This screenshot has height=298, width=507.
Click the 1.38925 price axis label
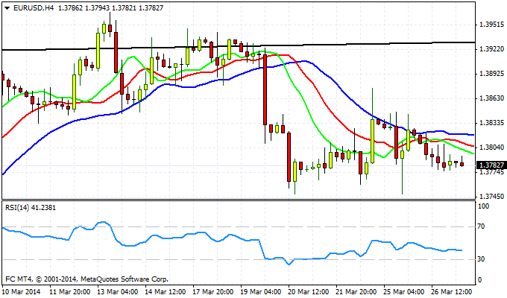coord(492,74)
